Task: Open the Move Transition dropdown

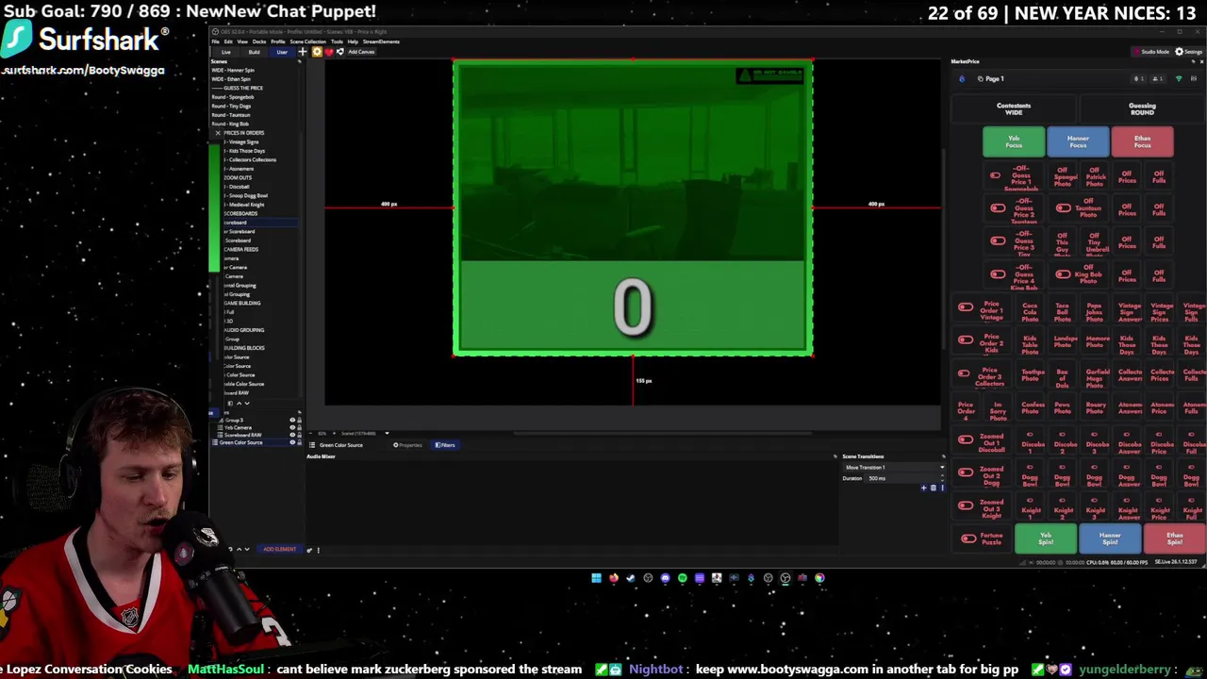Action: [x=894, y=468]
